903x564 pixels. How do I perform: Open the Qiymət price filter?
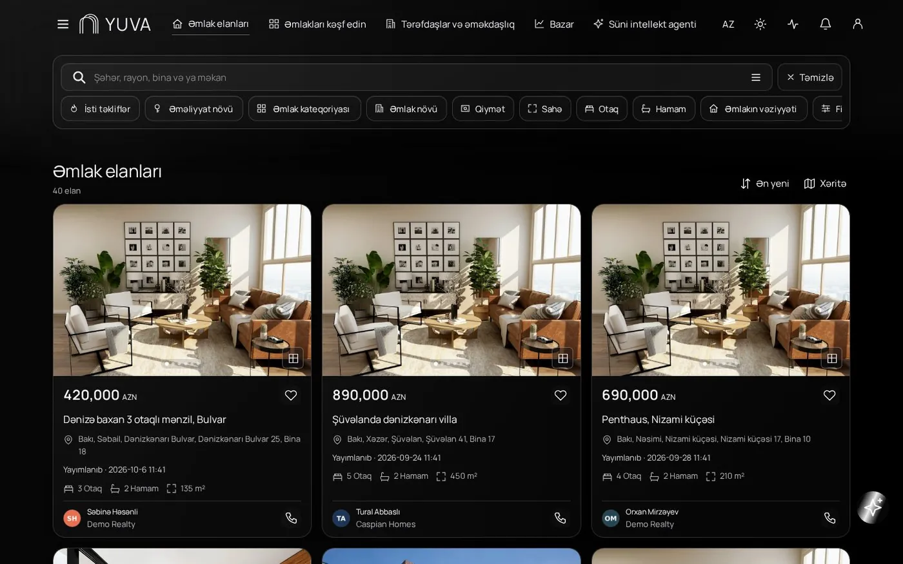pos(483,109)
